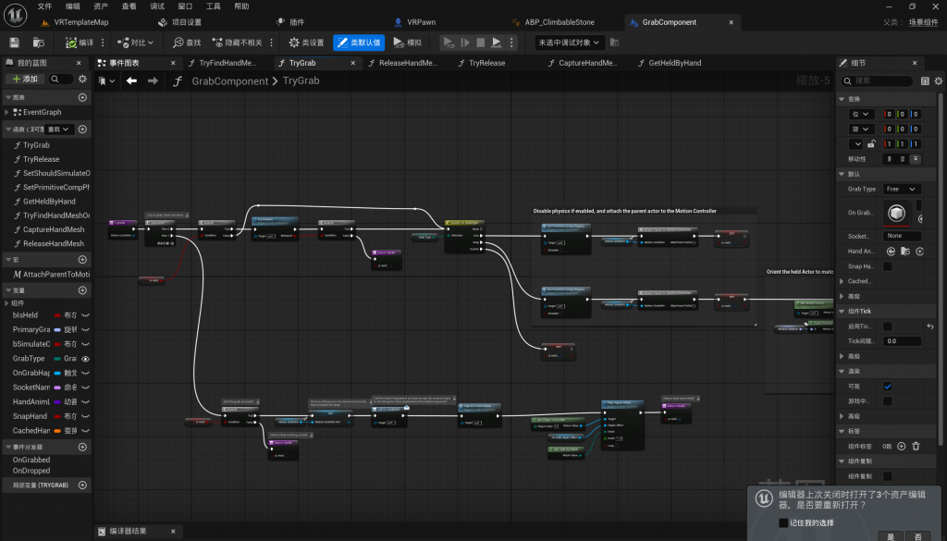Check 记住我的选择 checkbox
This screenshot has height=541, width=947.
783,523
